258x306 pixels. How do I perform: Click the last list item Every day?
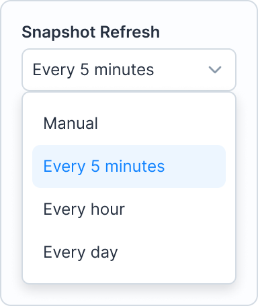click(129, 252)
